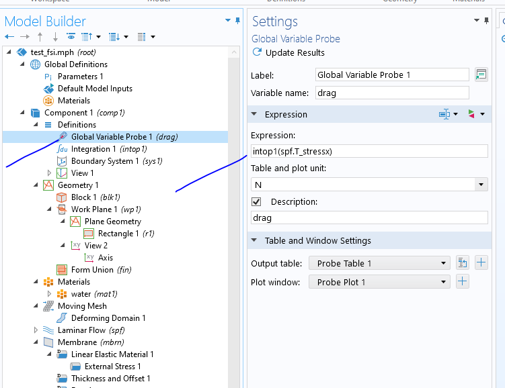505x388 pixels.
Task: Collapse the Table and Window Settings section
Action: (255, 240)
